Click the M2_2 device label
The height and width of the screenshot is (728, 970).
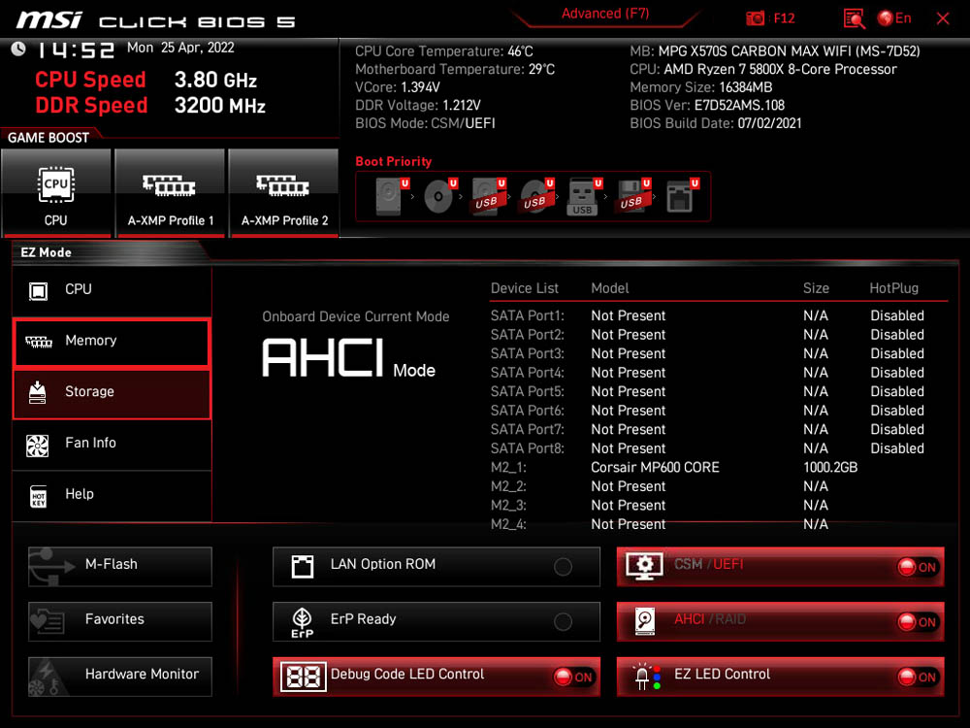508,486
